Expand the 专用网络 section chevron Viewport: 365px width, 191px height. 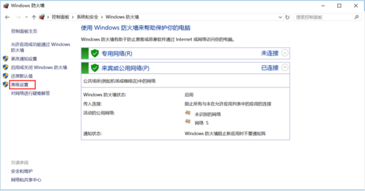tap(285, 53)
